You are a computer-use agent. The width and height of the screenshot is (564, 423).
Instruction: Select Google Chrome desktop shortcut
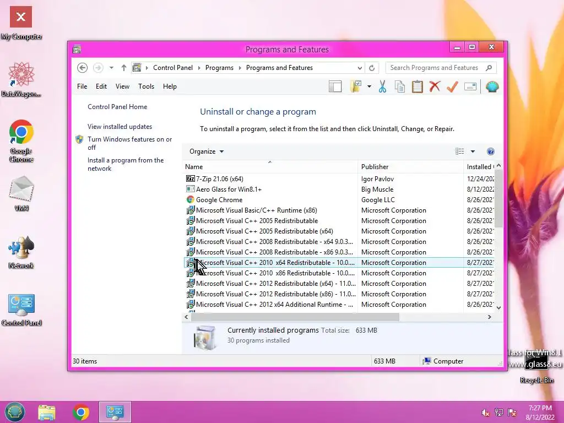pyautogui.click(x=21, y=140)
